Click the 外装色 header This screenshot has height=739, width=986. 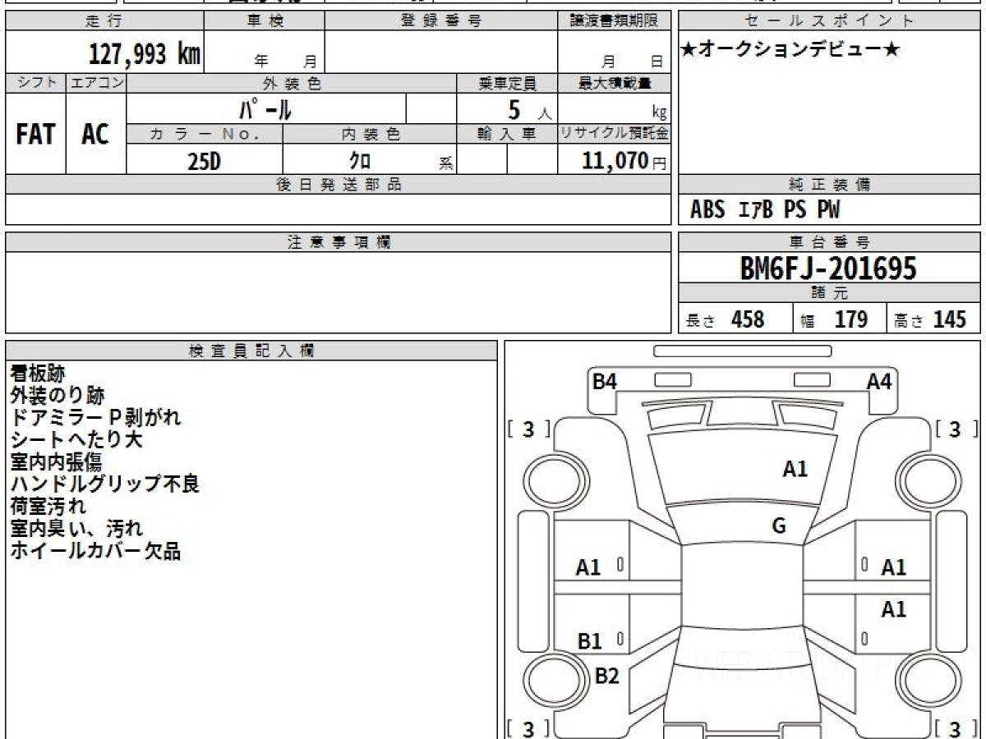click(x=292, y=83)
